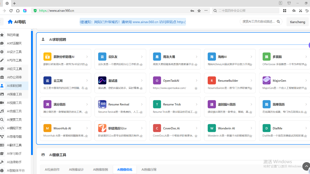Switch to AI图像抠图 tab
310x174 pixels.
[x=100, y=169]
